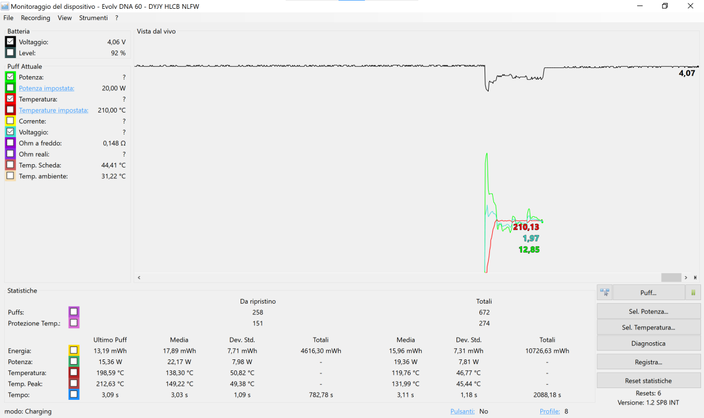The height and width of the screenshot is (418, 704).
Task: Check the Temp. Scheda checkbox
Action: click(10, 165)
